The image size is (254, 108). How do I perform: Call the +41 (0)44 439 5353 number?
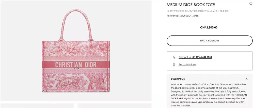tap(202, 57)
